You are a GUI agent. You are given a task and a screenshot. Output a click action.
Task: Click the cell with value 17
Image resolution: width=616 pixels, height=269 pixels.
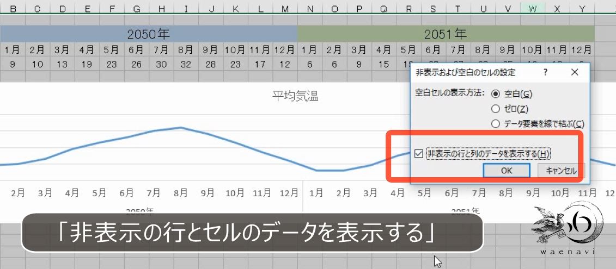click(260, 64)
